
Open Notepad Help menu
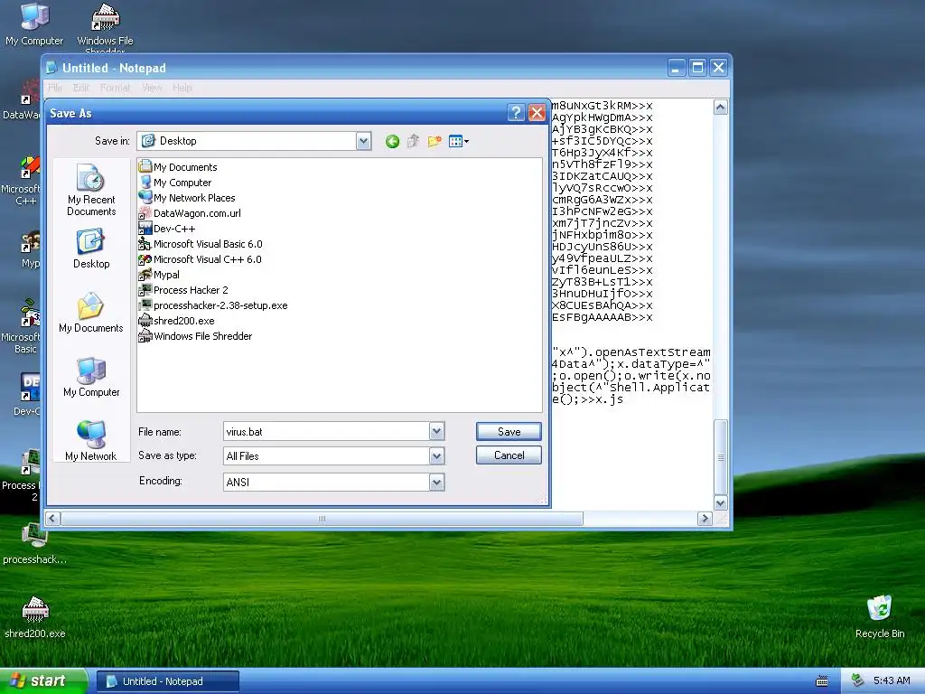click(182, 88)
